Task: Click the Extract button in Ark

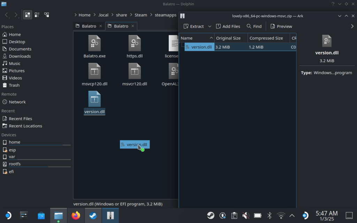Action: pos(195,26)
